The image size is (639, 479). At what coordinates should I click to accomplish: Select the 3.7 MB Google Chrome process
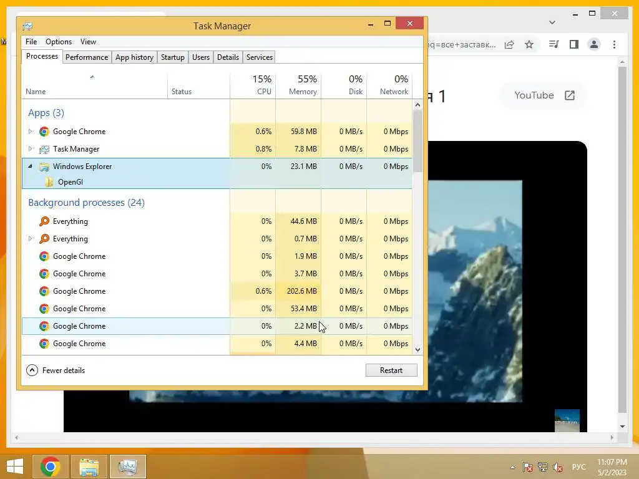point(217,274)
